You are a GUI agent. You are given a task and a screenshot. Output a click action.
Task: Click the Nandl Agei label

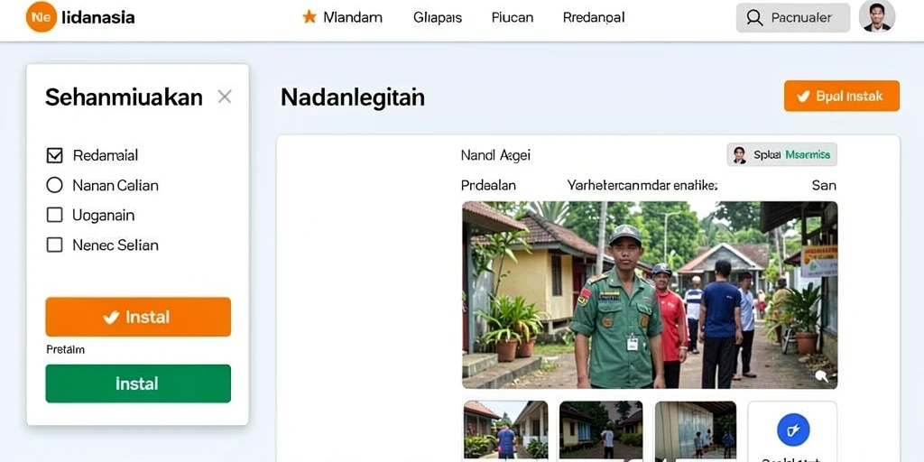coord(495,155)
